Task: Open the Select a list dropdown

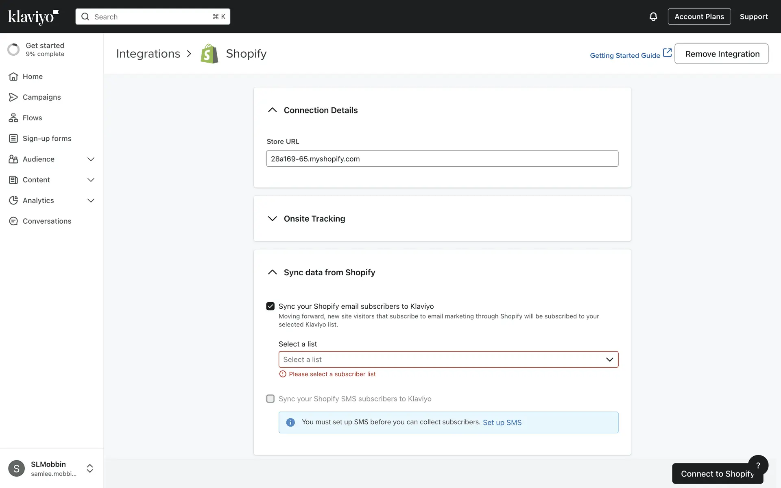Action: click(x=448, y=359)
